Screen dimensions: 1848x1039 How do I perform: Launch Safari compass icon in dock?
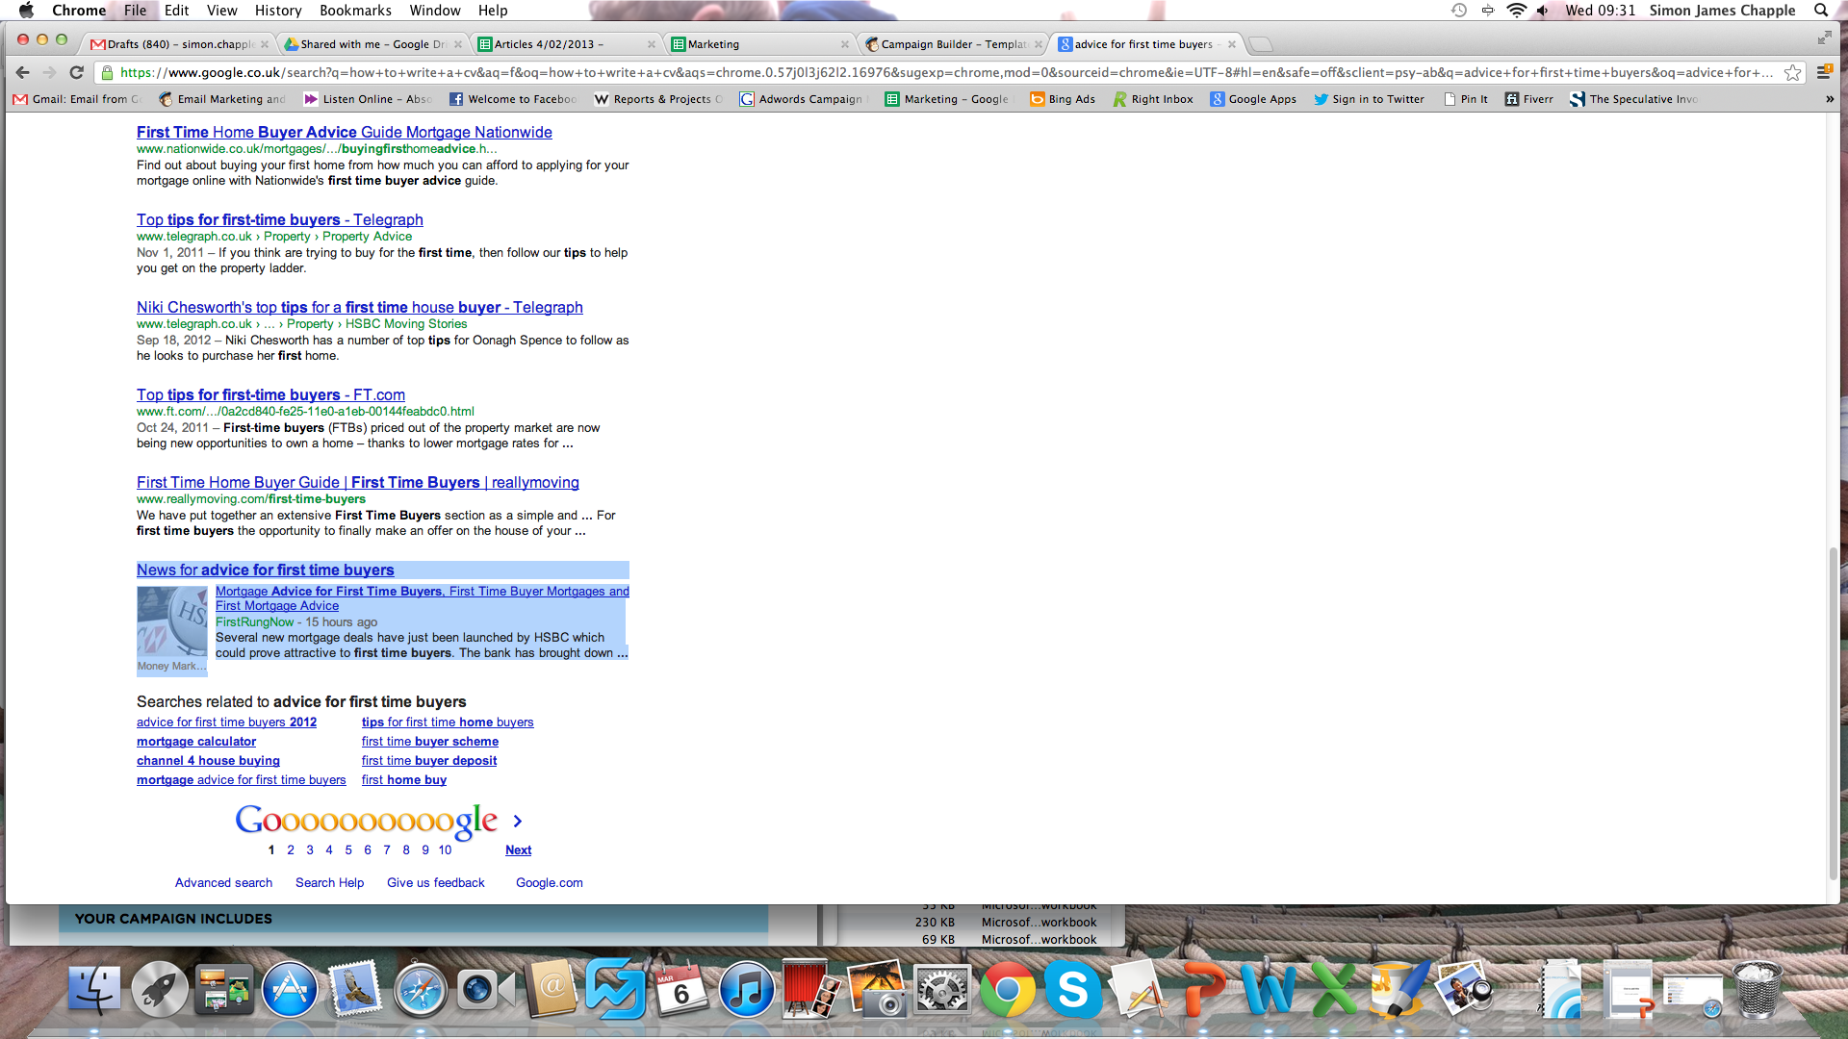(420, 990)
